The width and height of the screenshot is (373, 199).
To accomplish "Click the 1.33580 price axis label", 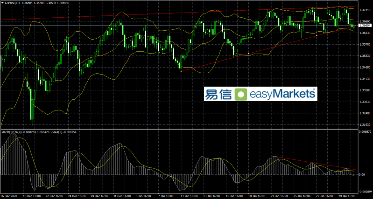I will point(365,90).
